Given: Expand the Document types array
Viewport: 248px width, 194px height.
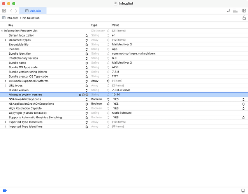Looking at the screenshot, I should coord(5,40).
